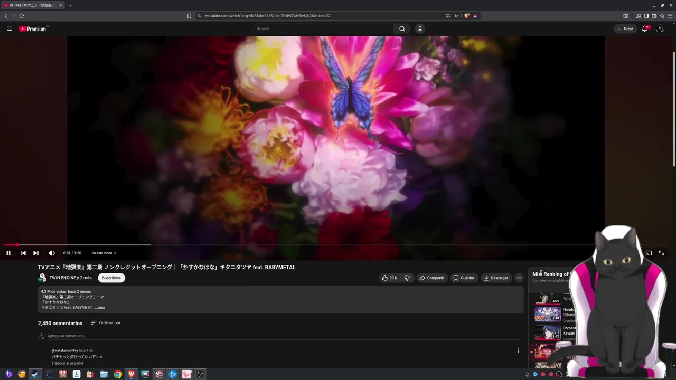Go to YouTube Premium home logo
Screen dimensions: 676x380
pyautogui.click(x=33, y=28)
